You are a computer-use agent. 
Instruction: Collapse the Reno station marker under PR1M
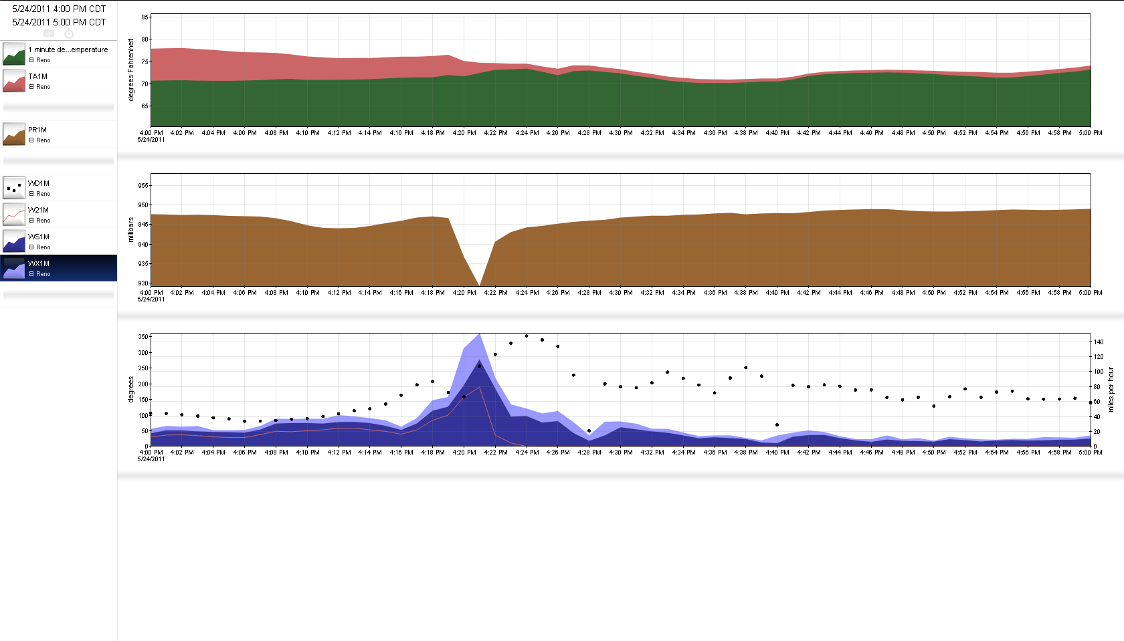[31, 140]
